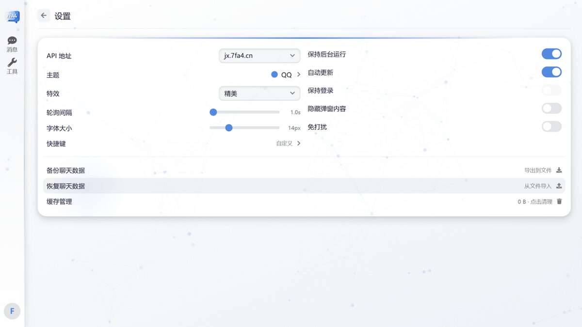The image size is (582, 327).
Task: Click the 备份聊天数据 row label
Action: point(65,171)
